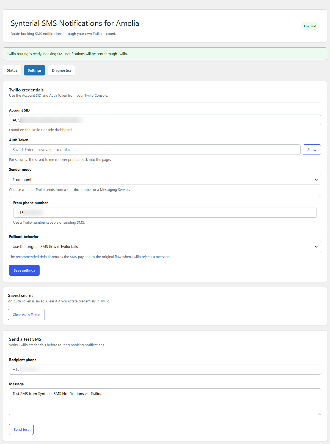Click the 'Twilio credentials' heading
Screen dimensions: 330x444
(26, 90)
